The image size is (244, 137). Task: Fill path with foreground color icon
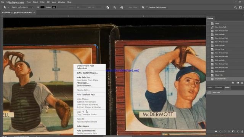pos(216,131)
